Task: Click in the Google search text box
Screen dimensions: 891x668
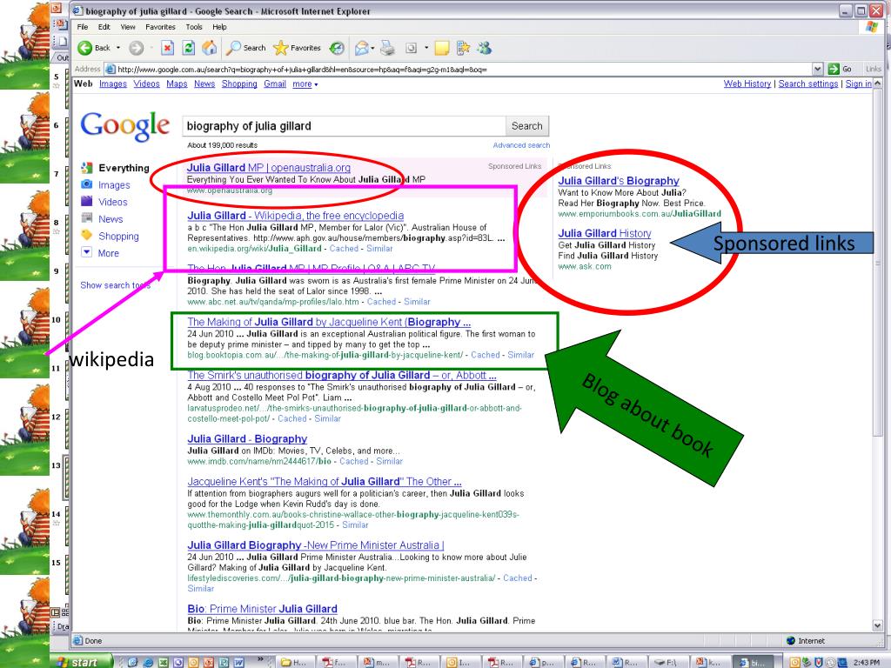Action: pos(344,126)
